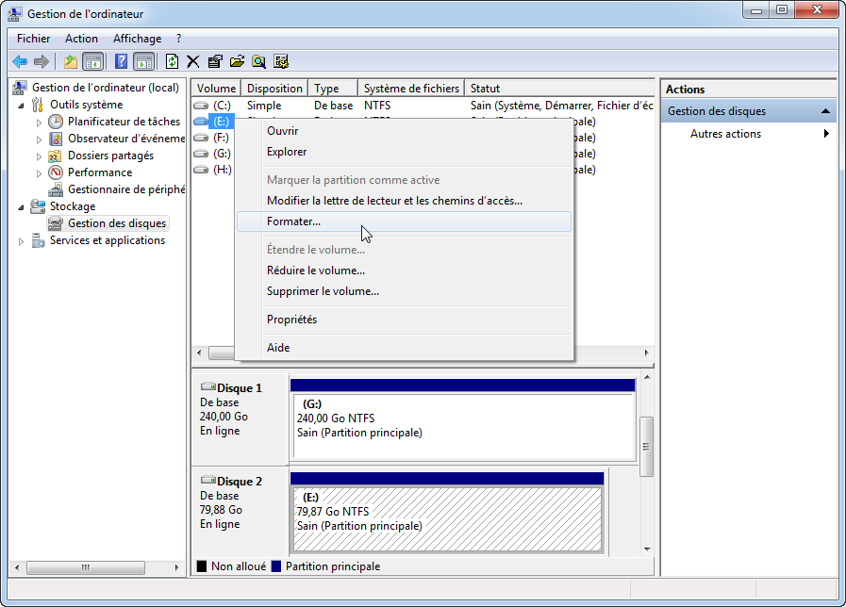Sort by the Volume column header

click(216, 89)
